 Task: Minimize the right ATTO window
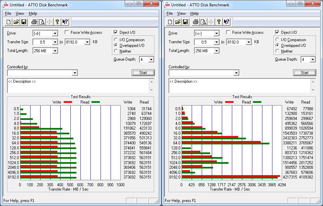click(291, 3)
